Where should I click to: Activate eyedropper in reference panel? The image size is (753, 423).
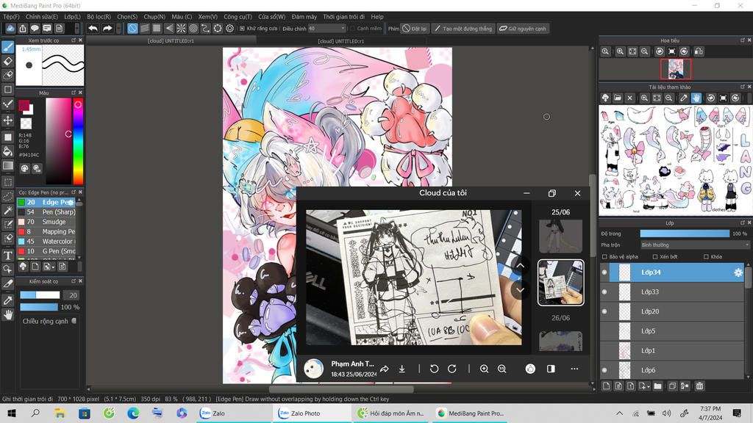click(683, 98)
